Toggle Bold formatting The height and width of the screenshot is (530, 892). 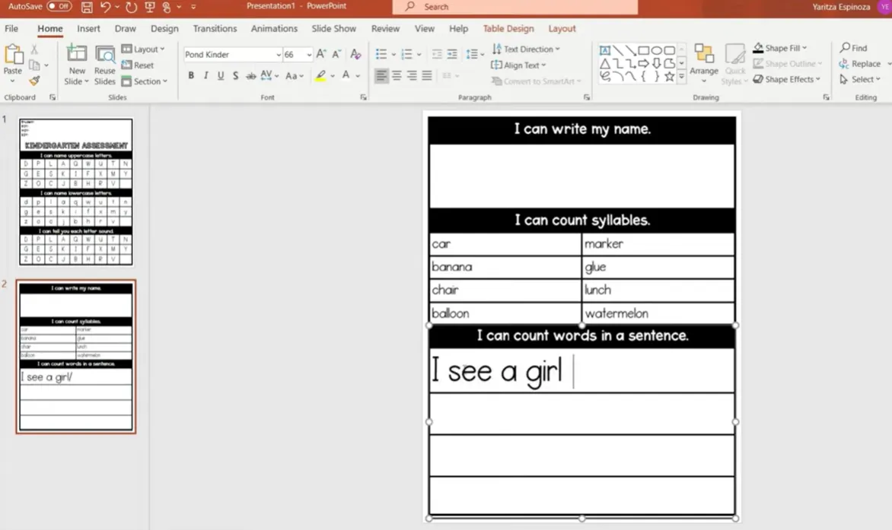click(x=191, y=76)
